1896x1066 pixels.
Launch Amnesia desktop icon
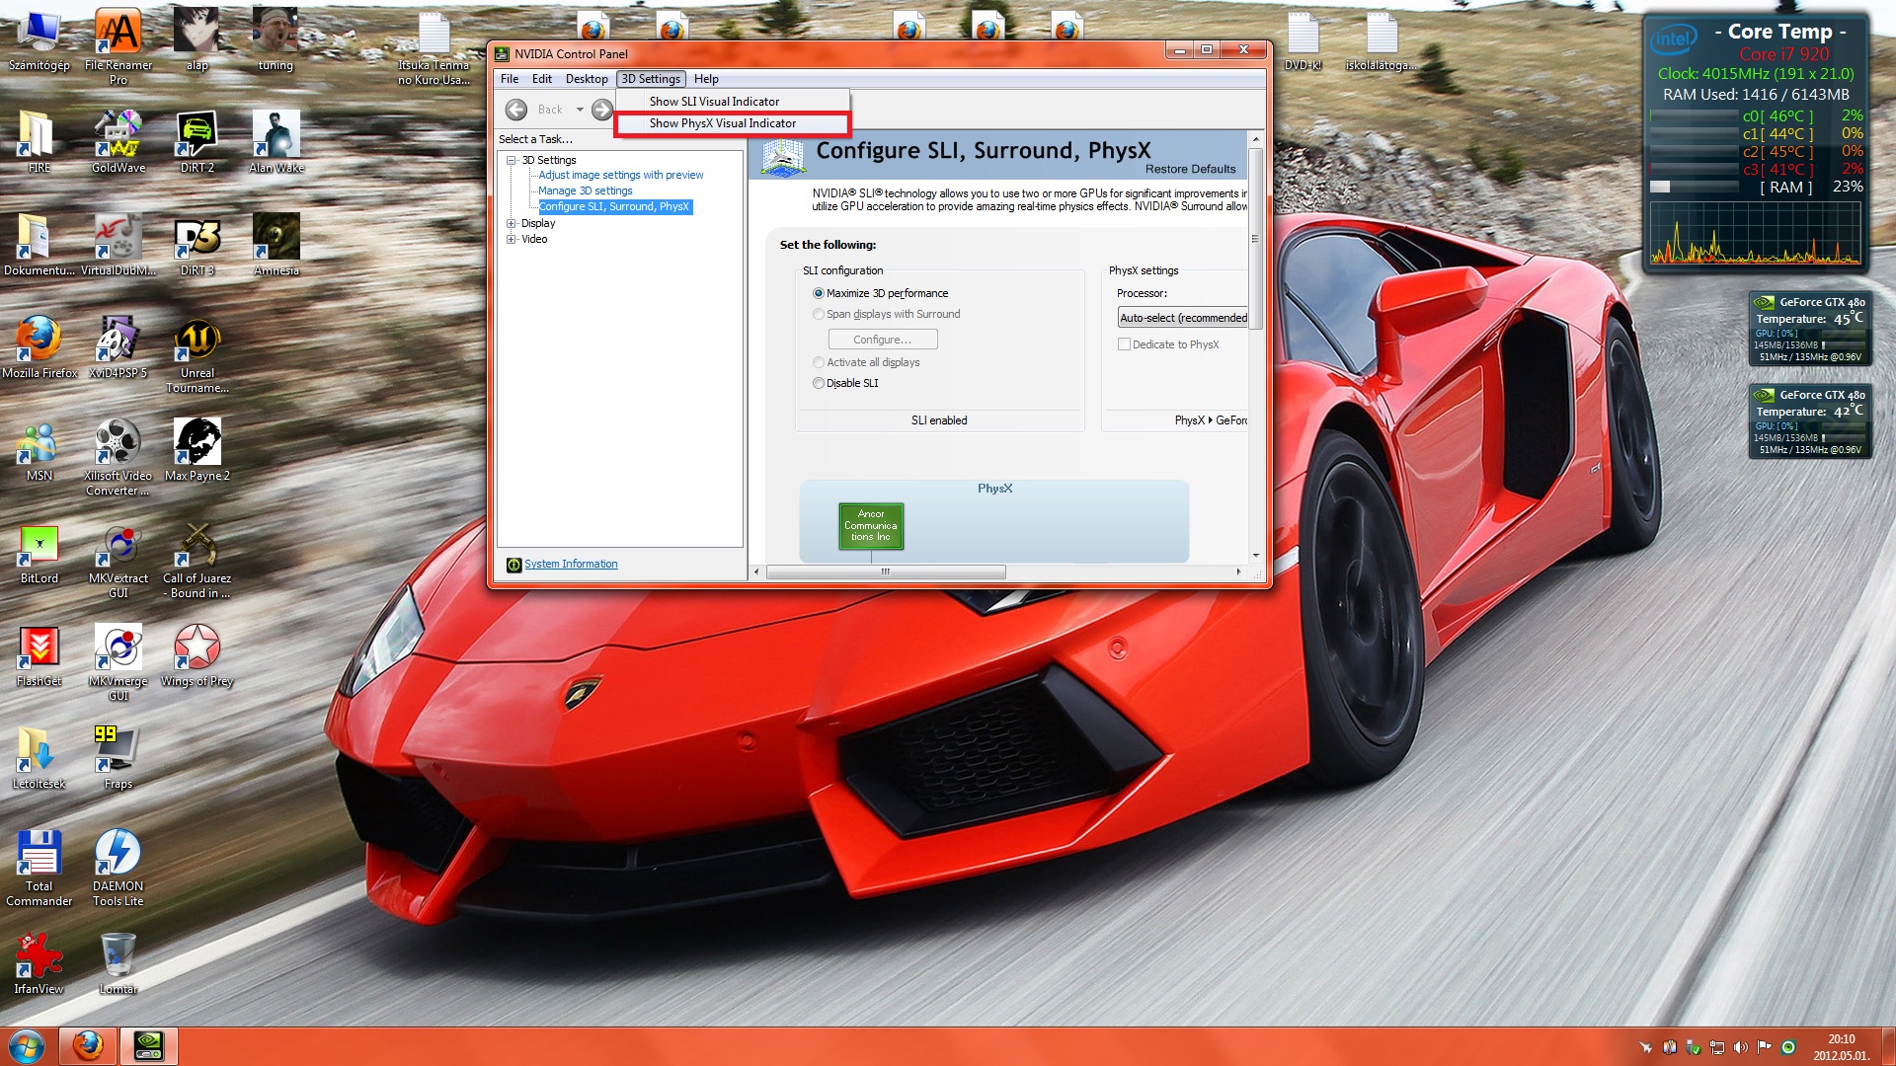coord(276,244)
